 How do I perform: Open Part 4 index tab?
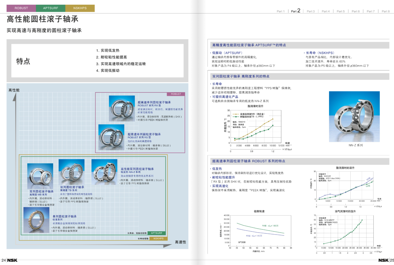(x=326, y=11)
